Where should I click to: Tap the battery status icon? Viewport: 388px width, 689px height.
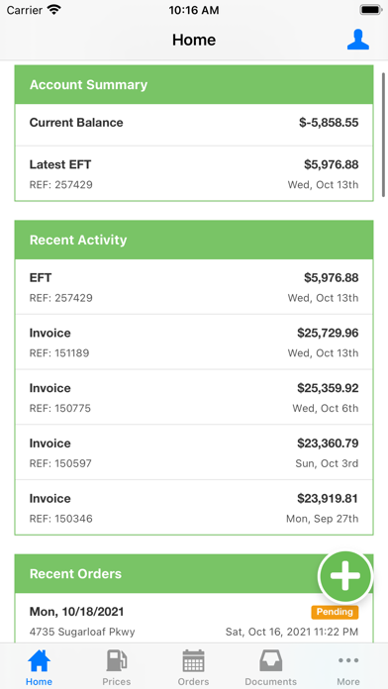pyautogui.click(x=370, y=10)
